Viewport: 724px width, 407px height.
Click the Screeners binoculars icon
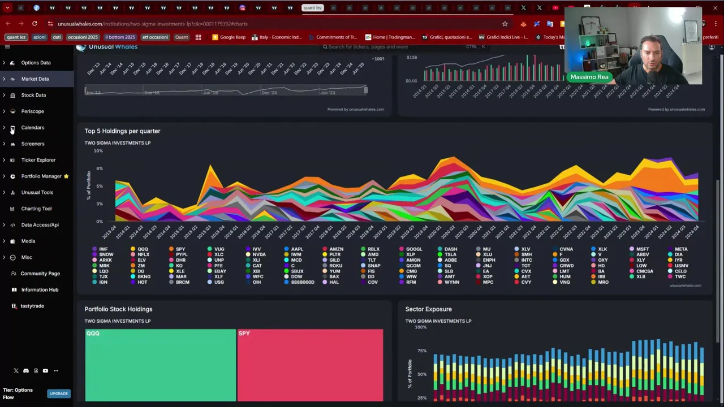point(12,144)
